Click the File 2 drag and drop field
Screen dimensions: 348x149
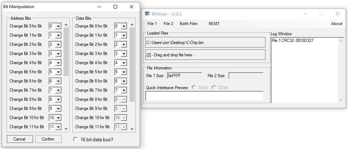(204, 55)
